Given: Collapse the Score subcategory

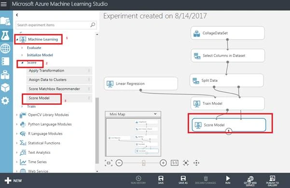Looking at the screenshot, I should (x=22, y=63).
